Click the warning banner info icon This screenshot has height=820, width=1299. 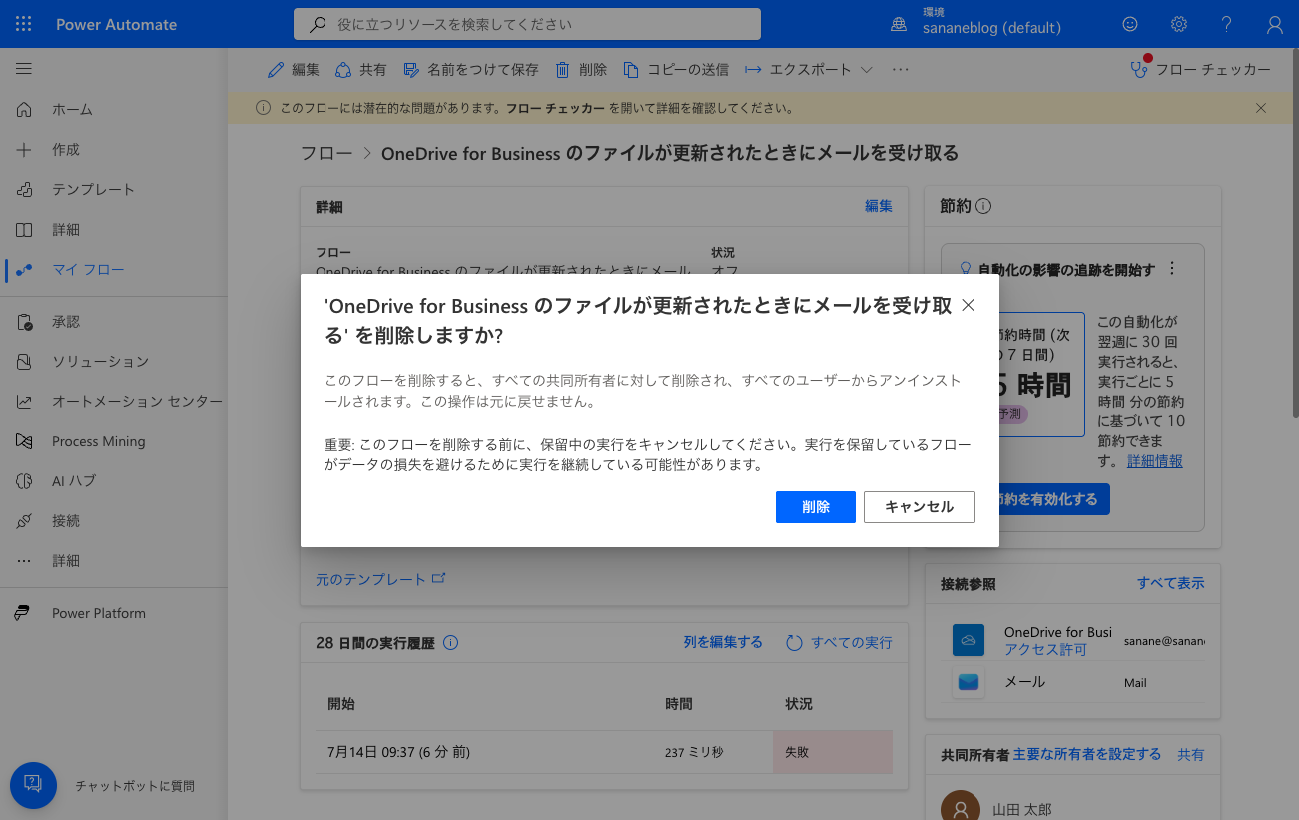coord(263,108)
